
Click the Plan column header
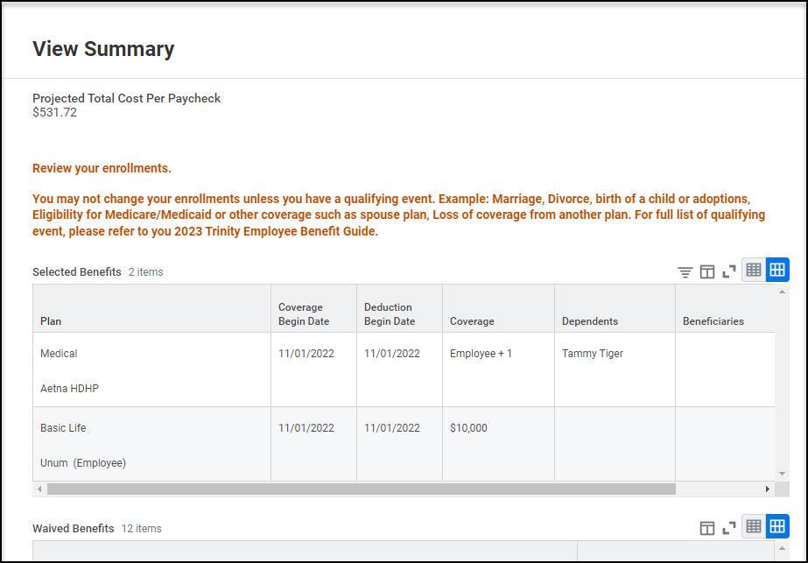152,309
